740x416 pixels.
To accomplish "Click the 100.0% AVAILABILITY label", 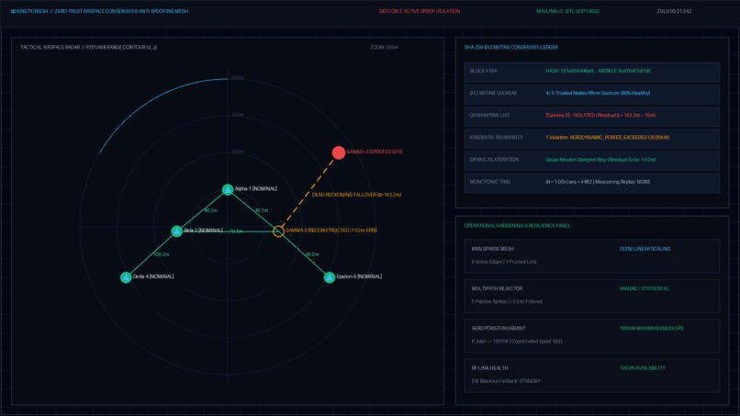I will click(643, 368).
